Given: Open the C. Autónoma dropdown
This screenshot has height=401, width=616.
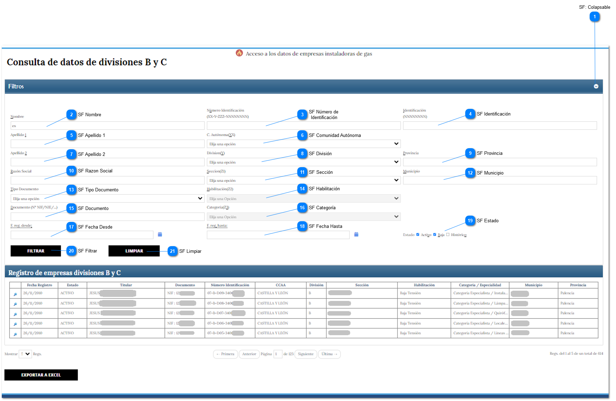Looking at the screenshot, I should pos(304,144).
